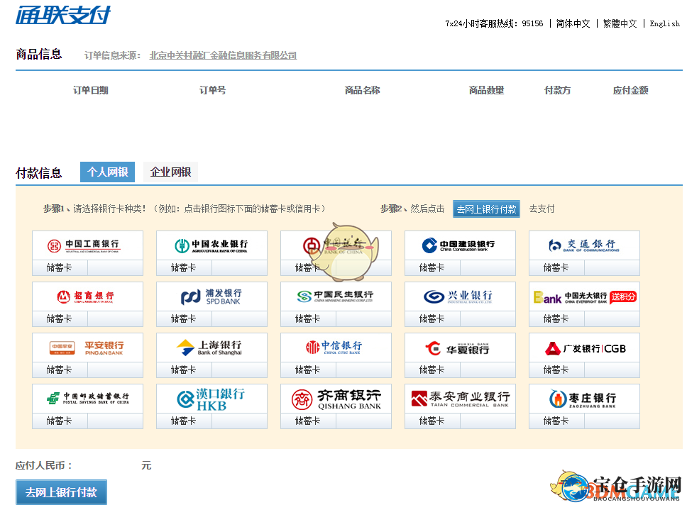Click bottom 去网上银行付款 submit button
Screen dimensions: 687x505
tap(61, 492)
